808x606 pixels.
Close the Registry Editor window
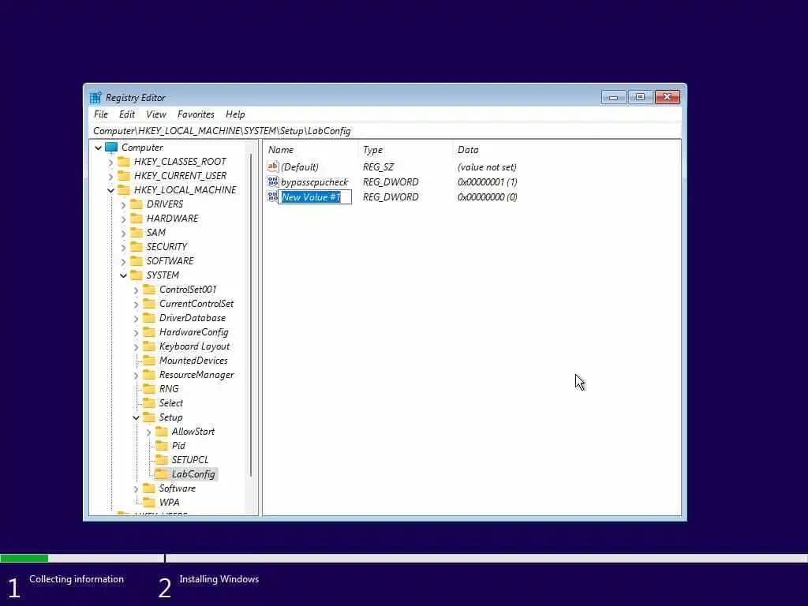pyautogui.click(x=668, y=97)
